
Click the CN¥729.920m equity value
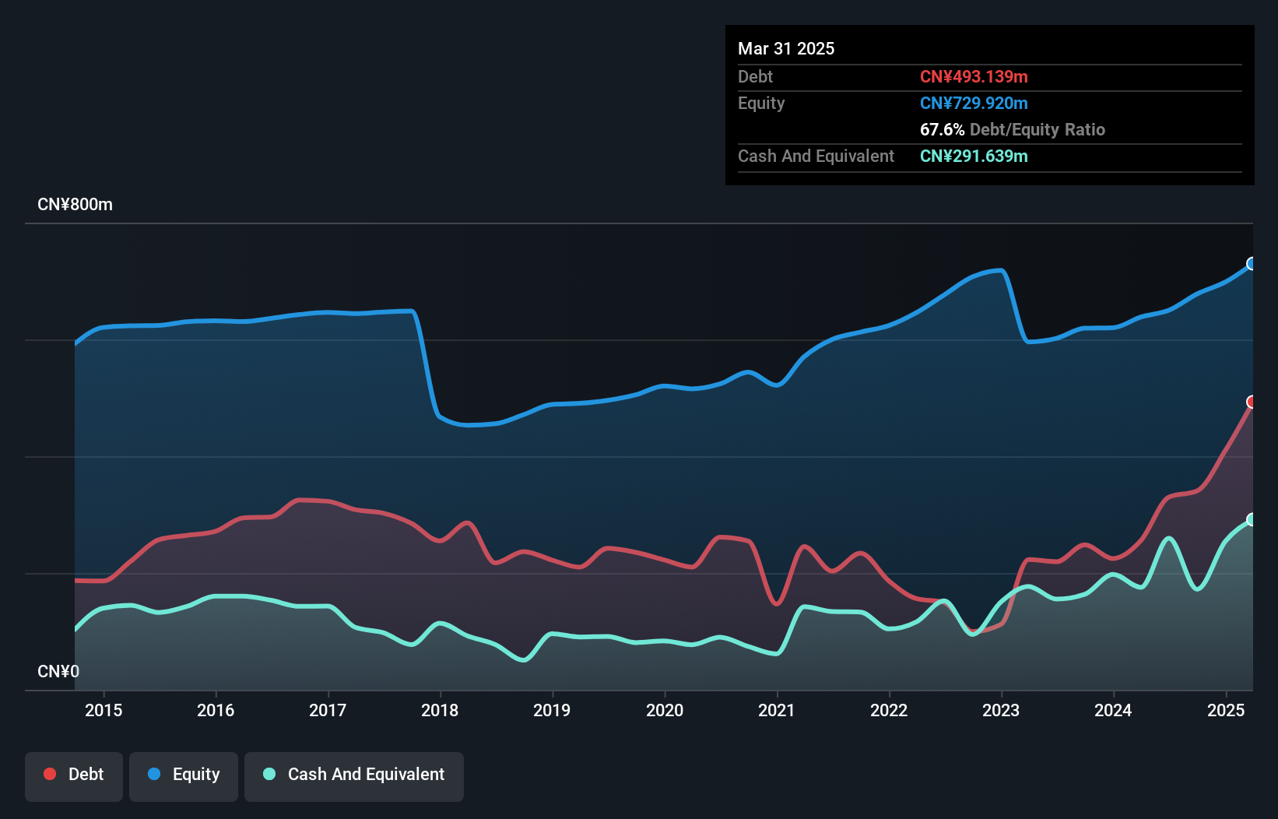974,103
